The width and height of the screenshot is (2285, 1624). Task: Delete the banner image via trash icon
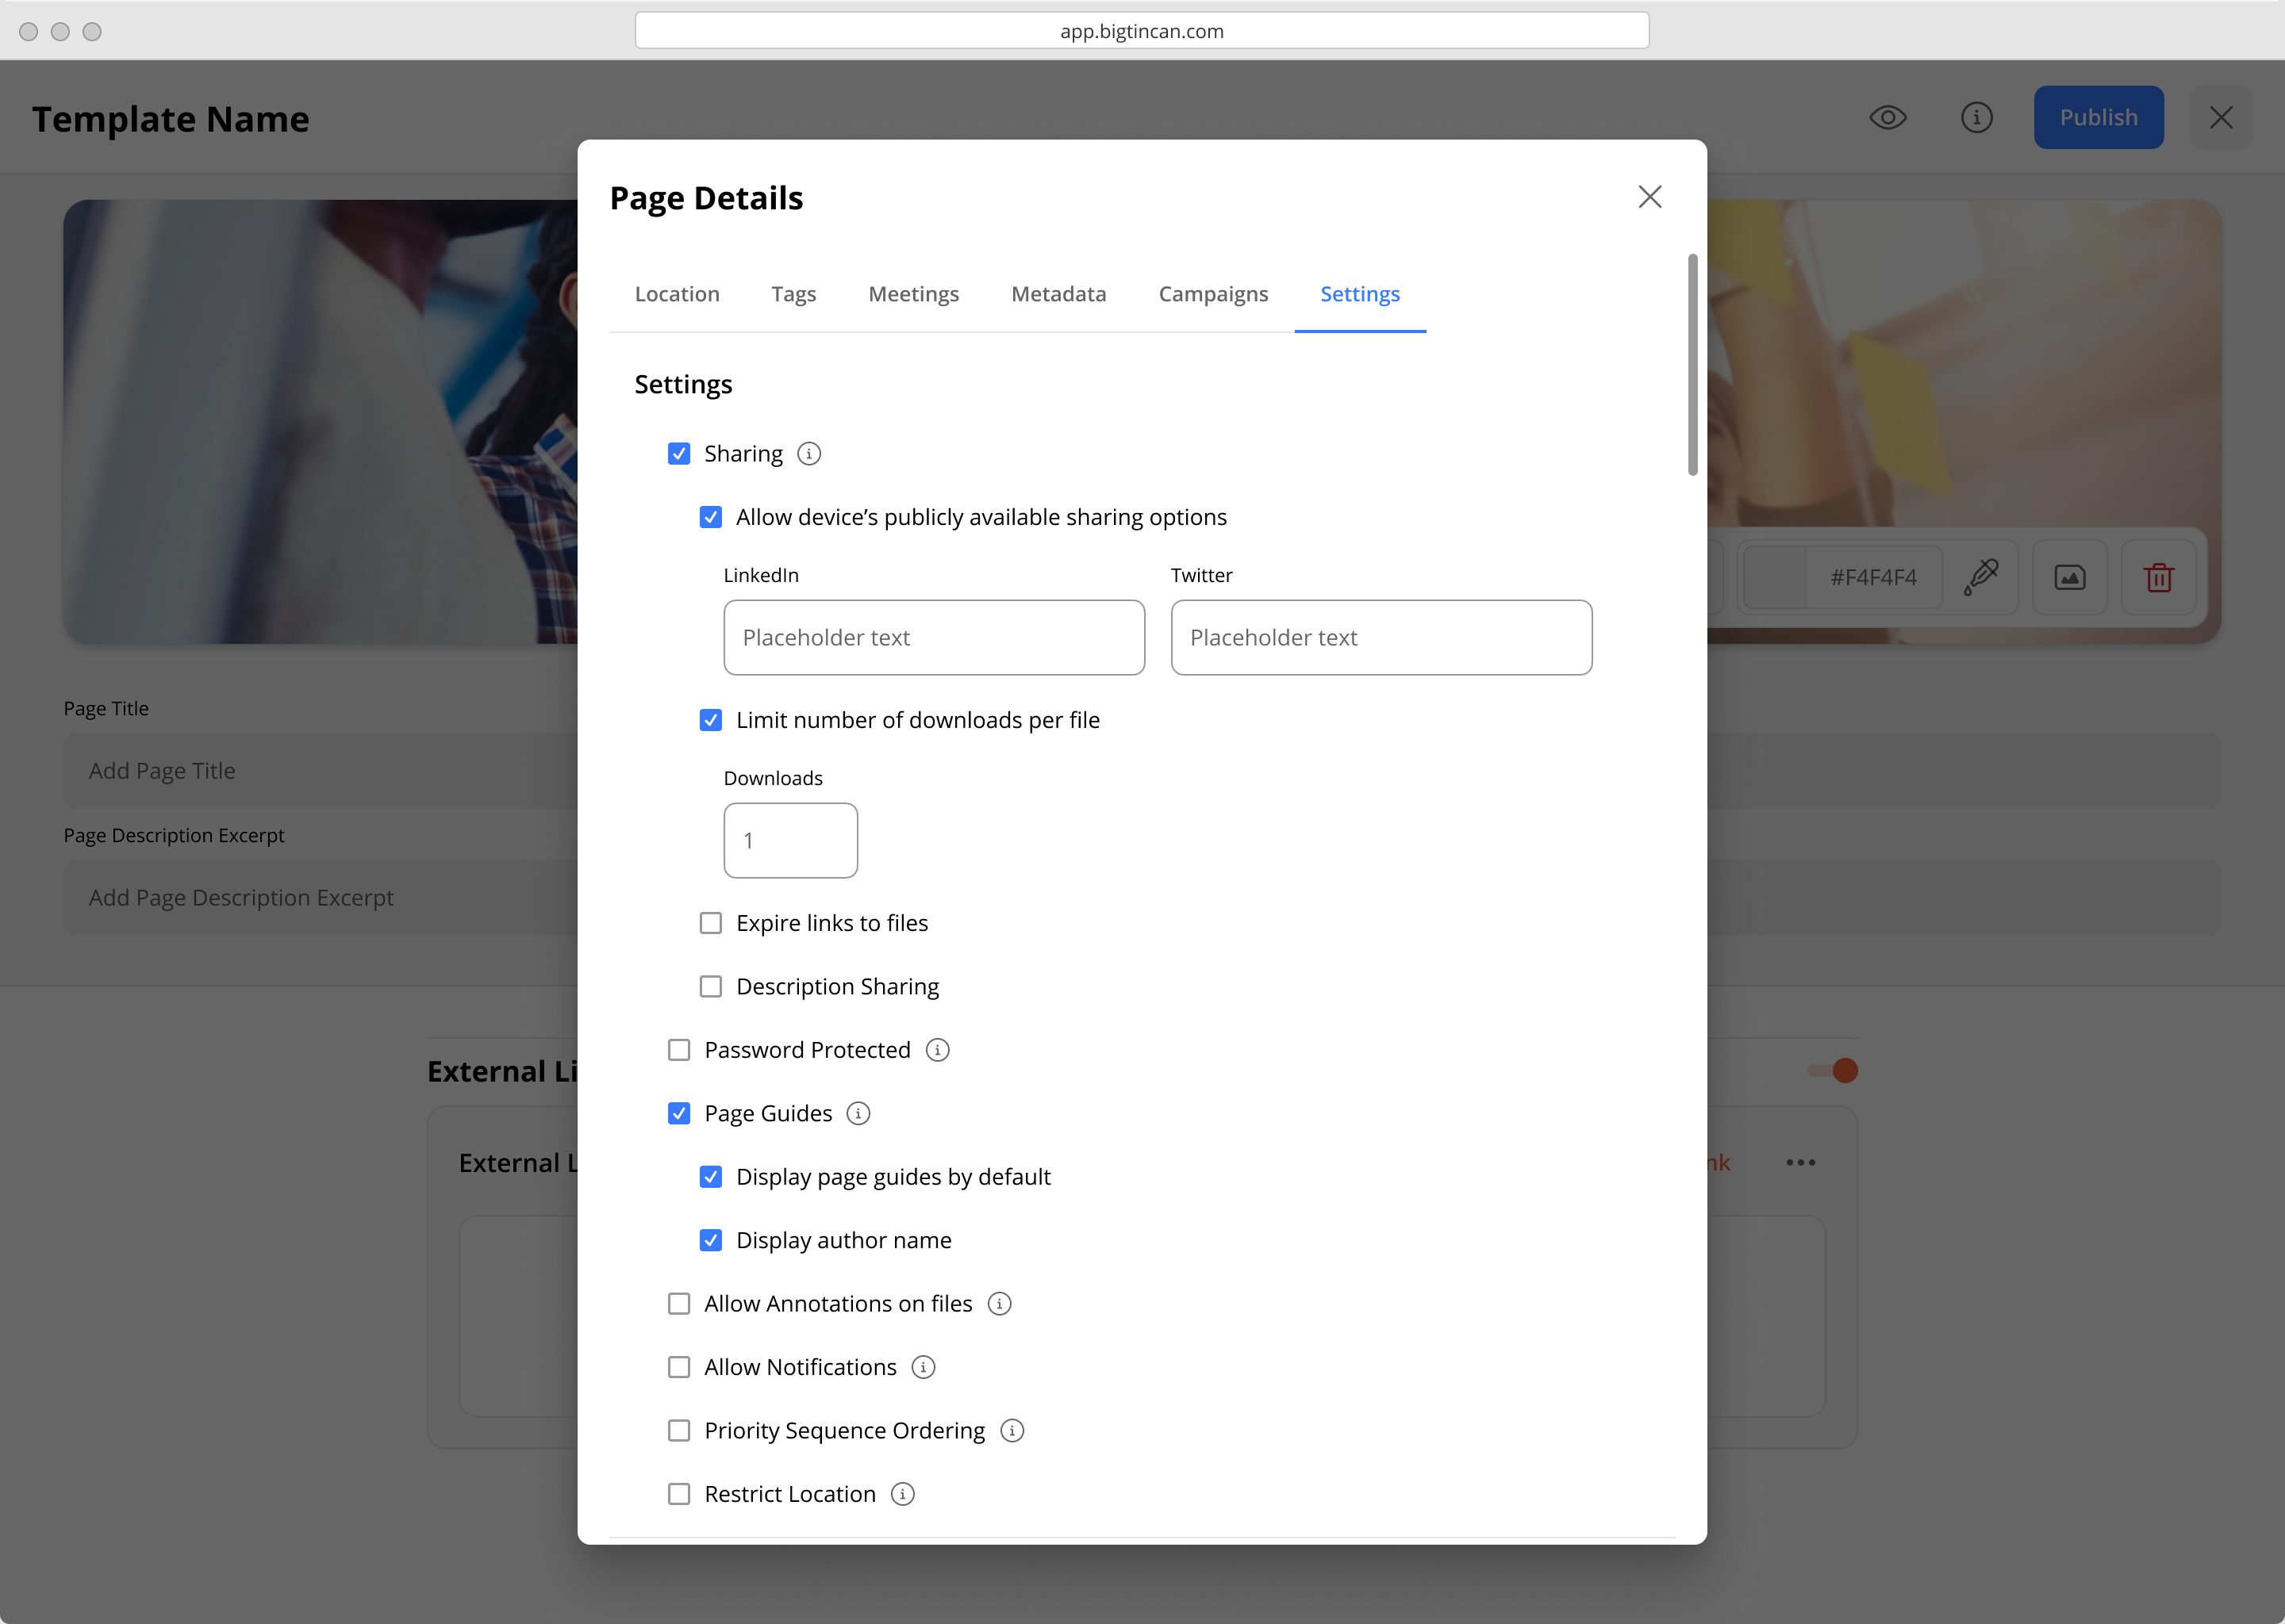coord(2158,577)
